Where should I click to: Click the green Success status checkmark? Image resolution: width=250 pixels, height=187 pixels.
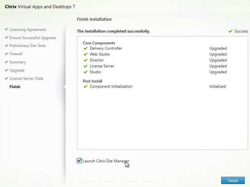point(231,31)
